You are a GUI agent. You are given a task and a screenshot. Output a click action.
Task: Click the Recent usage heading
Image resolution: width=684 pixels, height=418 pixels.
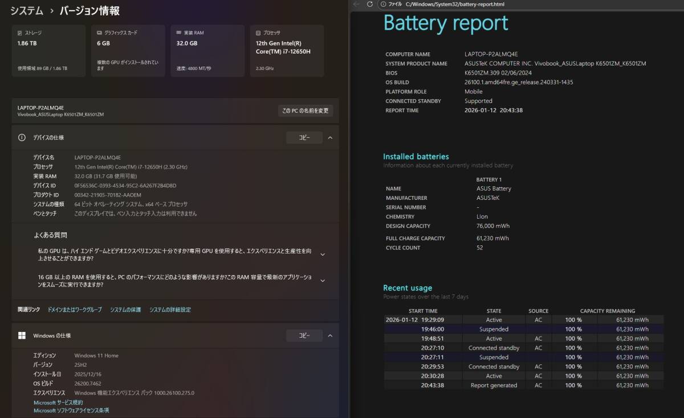tap(408, 288)
